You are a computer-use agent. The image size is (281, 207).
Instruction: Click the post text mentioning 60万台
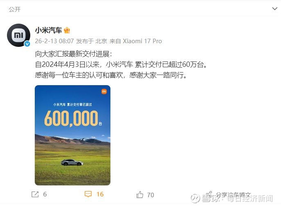[x=121, y=64]
